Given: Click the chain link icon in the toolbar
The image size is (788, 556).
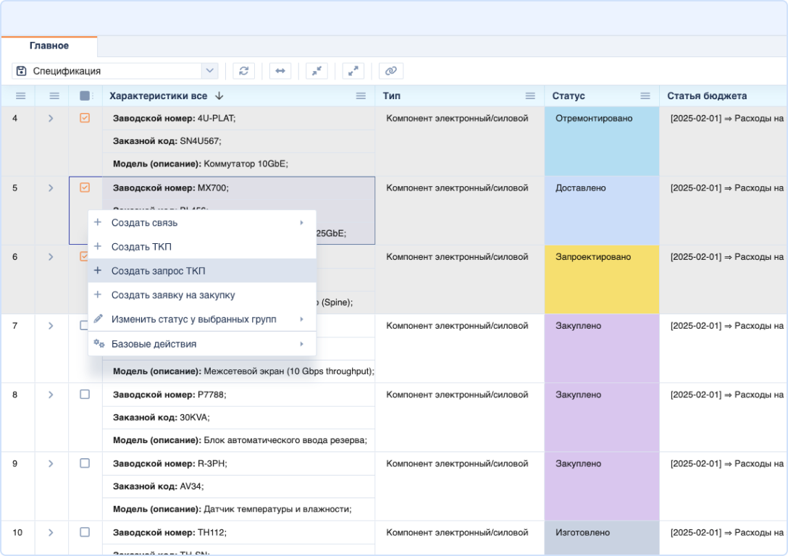Looking at the screenshot, I should tap(390, 71).
